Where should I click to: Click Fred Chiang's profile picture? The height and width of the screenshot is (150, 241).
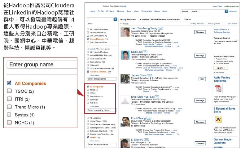point(125,122)
